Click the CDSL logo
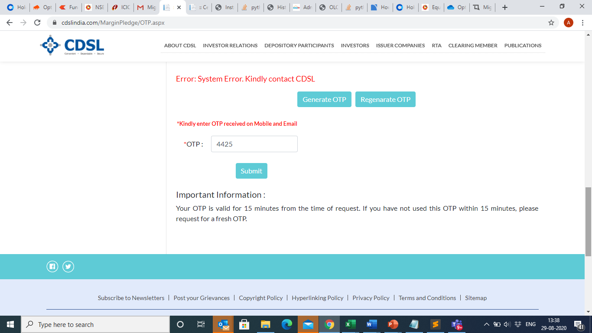592x333 pixels. point(72,45)
